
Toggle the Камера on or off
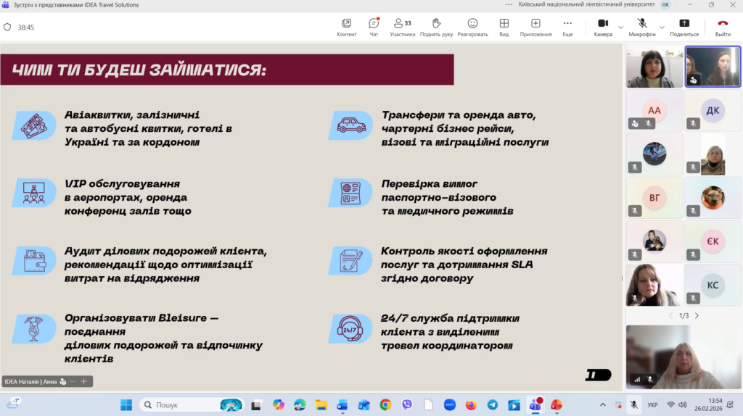[602, 27]
